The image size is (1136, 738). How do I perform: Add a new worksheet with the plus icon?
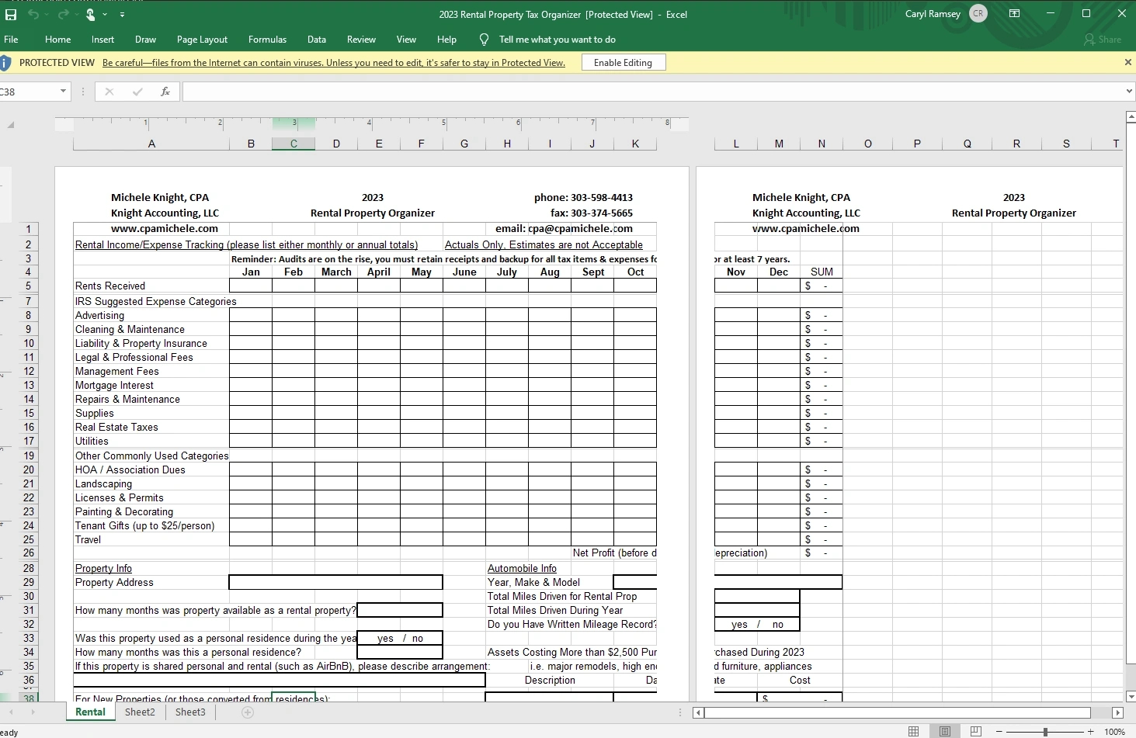point(248,712)
